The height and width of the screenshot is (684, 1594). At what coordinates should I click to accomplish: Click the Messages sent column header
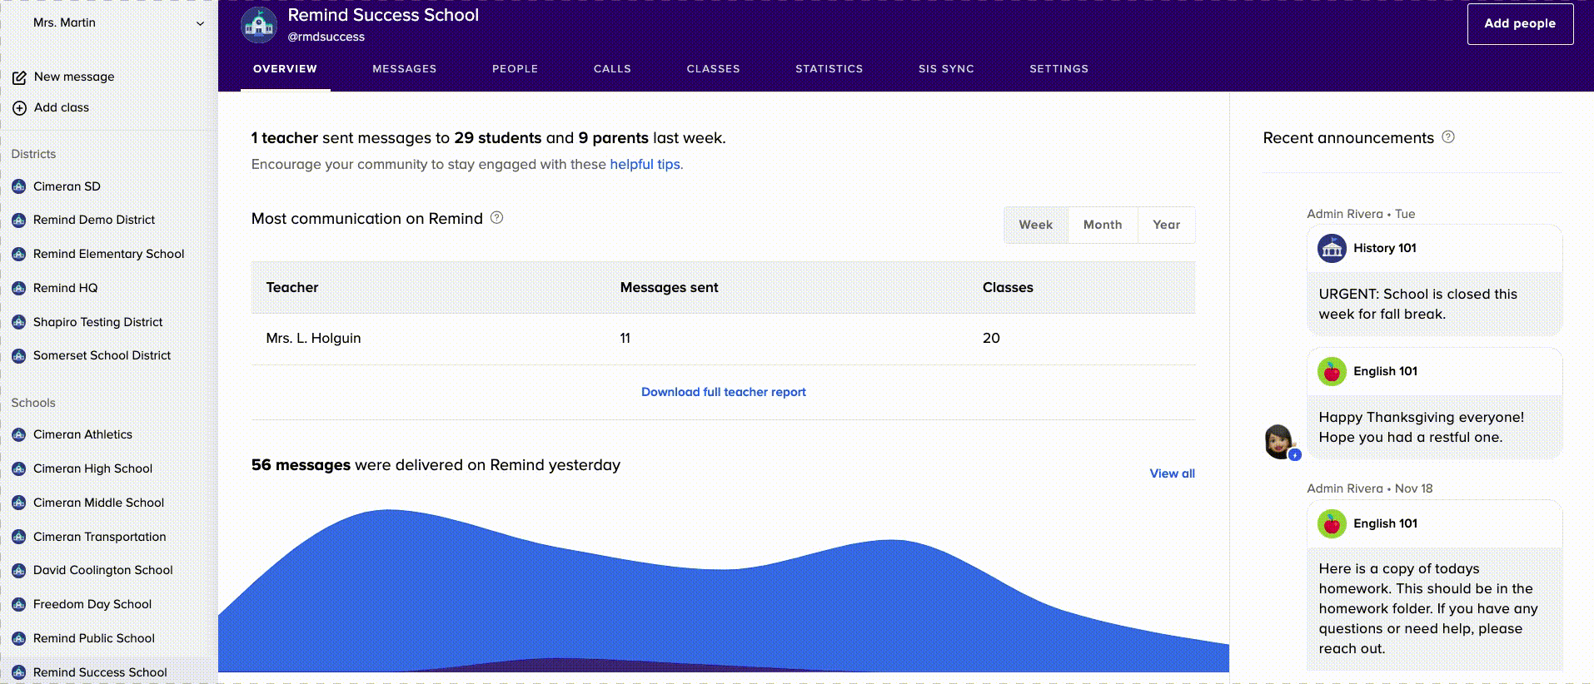tap(669, 287)
